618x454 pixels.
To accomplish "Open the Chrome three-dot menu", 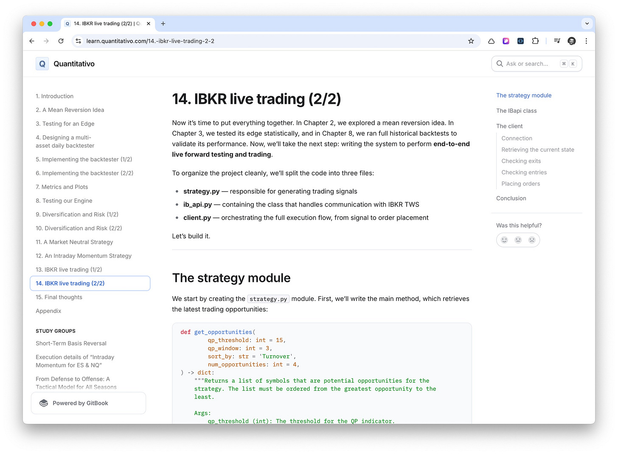I will [x=586, y=41].
